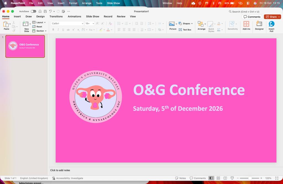This screenshot has width=283, height=184.
Task: Click Accessibility: Investigate in status bar
Action: point(68,178)
